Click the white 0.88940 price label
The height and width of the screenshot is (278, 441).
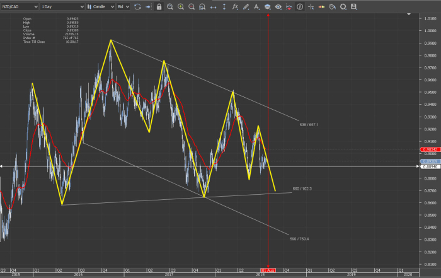(x=430, y=166)
